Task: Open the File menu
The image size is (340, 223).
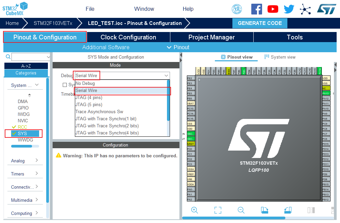Action: point(90,9)
